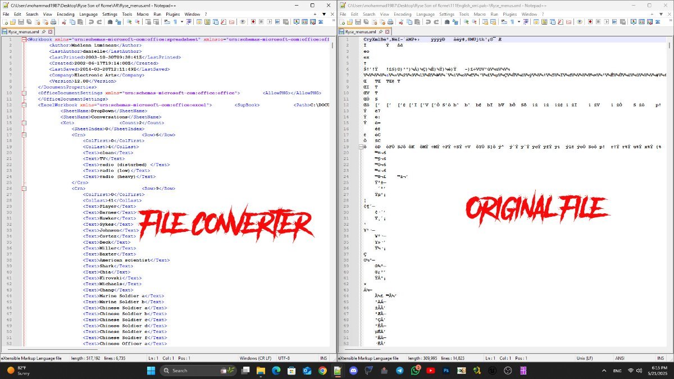Toggle Show all characters in the left window toolbar

tap(175, 22)
